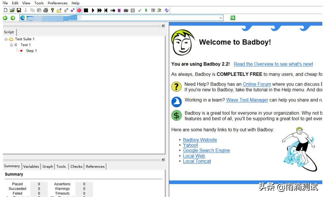Close the Summary panel with its x button

point(163,160)
